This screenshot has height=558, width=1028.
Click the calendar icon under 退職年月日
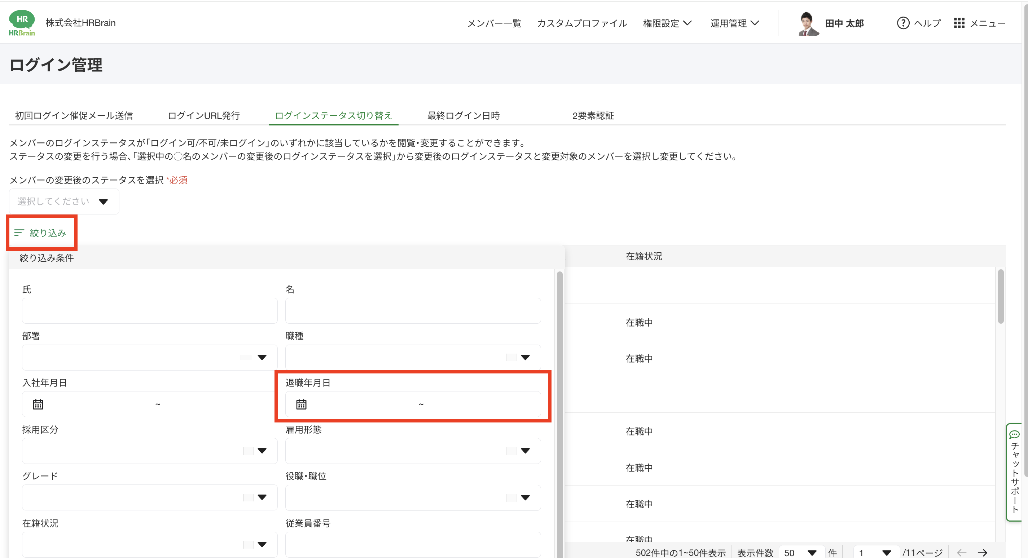tap(301, 404)
